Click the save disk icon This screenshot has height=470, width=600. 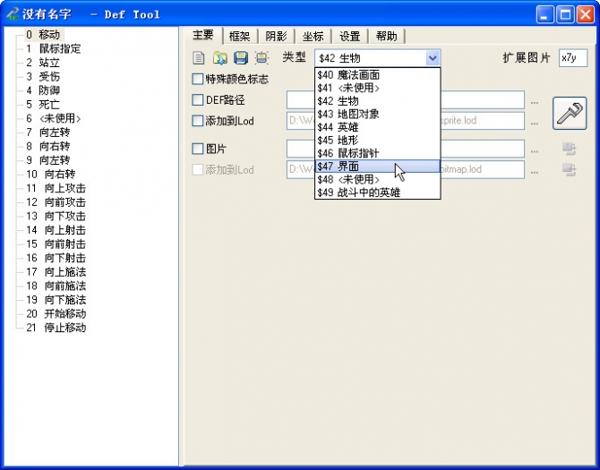coord(241,58)
